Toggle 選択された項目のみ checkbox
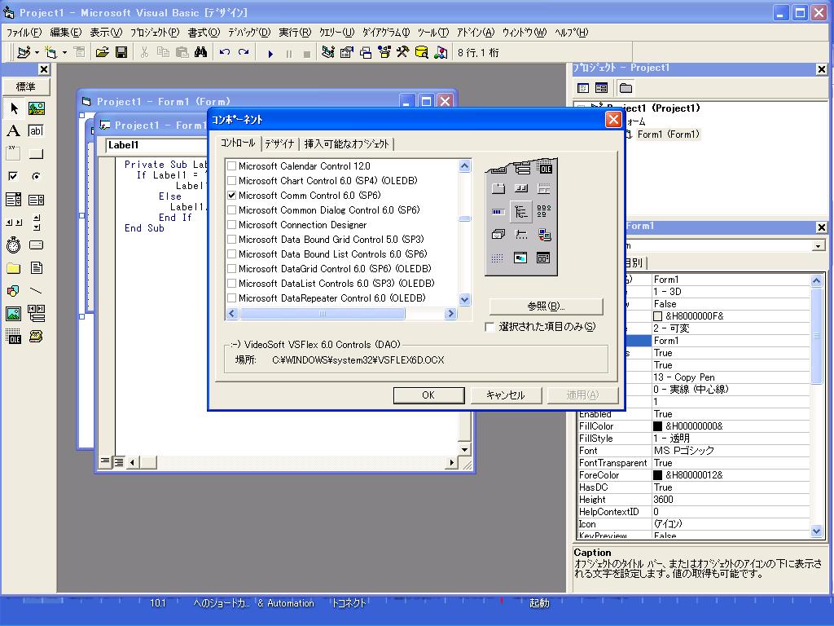Screen dimensions: 834x626 coord(489,327)
